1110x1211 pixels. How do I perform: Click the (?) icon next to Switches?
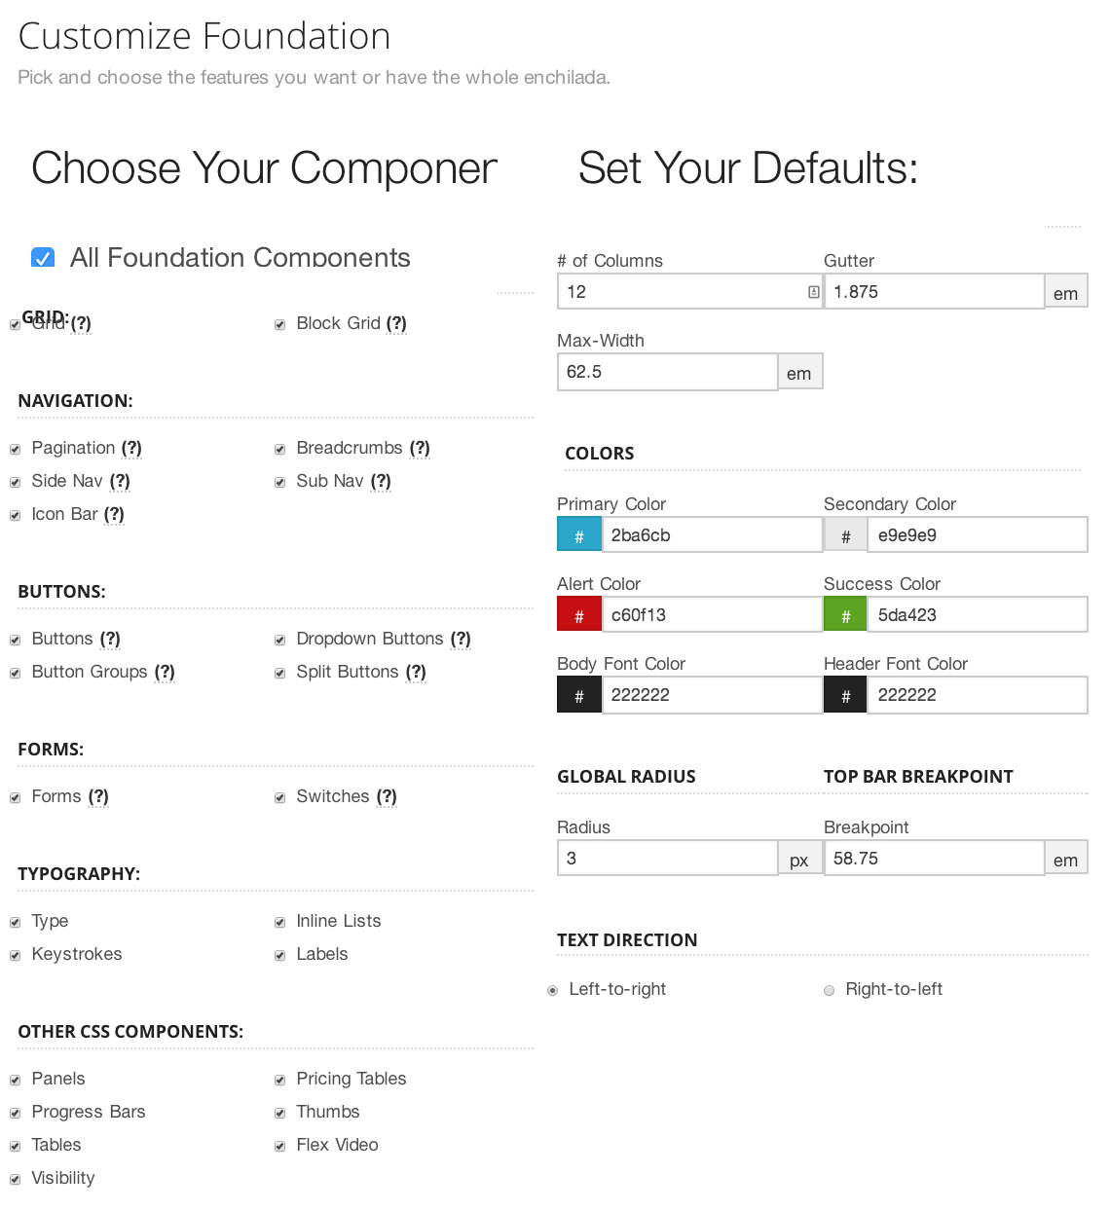click(x=387, y=796)
